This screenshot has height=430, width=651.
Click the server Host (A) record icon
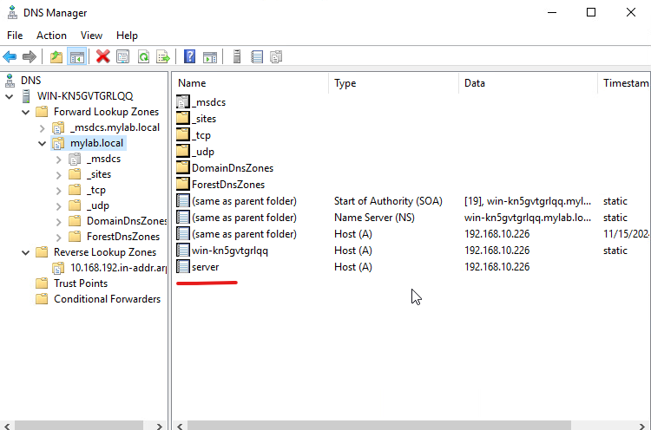(x=182, y=267)
